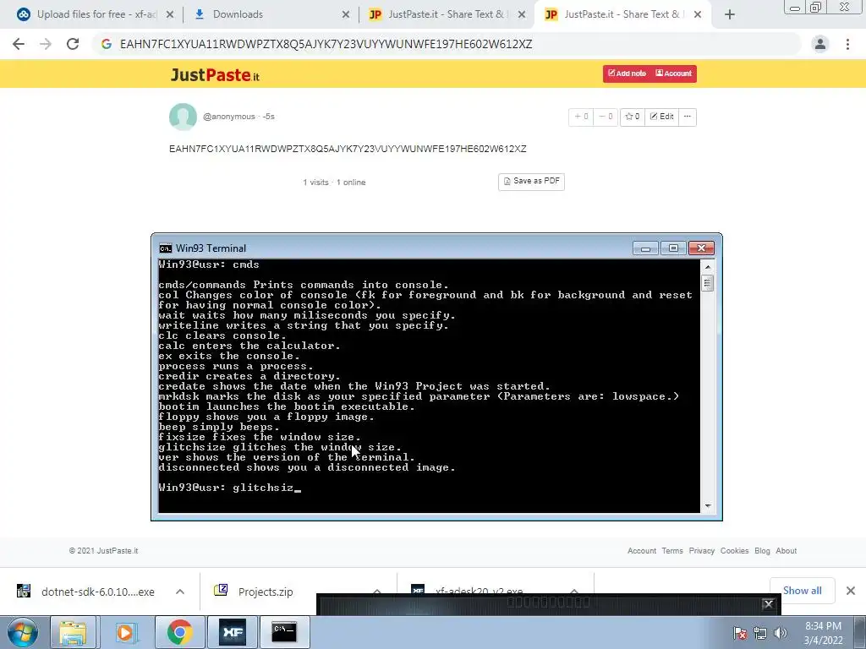This screenshot has height=649, width=866.
Task: Click Save as PDF button
Action: pos(531,182)
